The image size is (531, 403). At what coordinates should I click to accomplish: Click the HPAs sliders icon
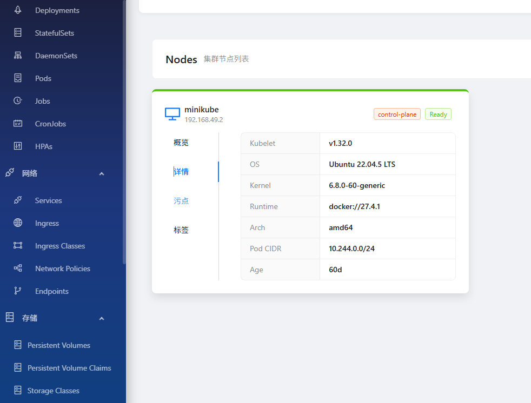[x=18, y=146]
